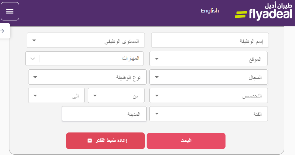295x155 pixels.
Task: Click the المدينة city input field
Action: pyautogui.click(x=104, y=114)
